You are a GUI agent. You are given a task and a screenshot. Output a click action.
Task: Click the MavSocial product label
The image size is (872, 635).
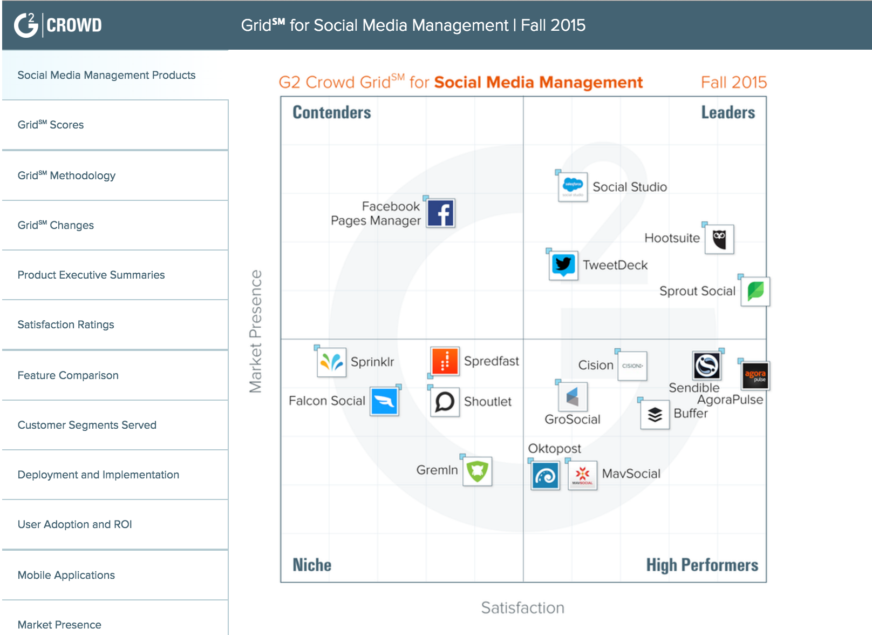(631, 474)
